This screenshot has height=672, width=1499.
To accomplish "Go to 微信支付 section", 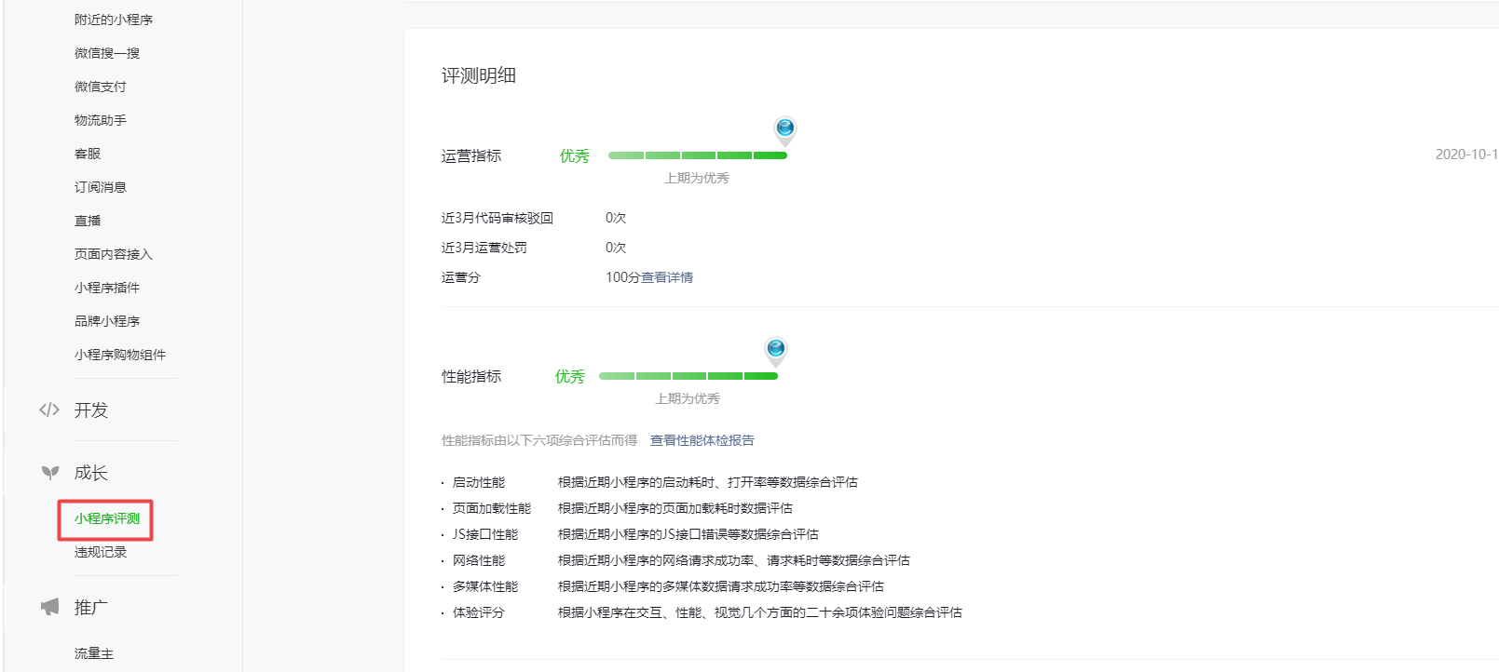I will (101, 87).
